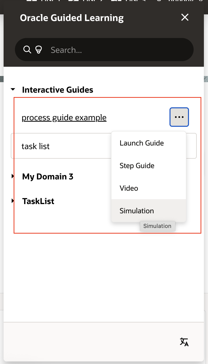Image resolution: width=208 pixels, height=364 pixels.
Task: Click the Oracle Guided Learning title
Action: coord(72,18)
